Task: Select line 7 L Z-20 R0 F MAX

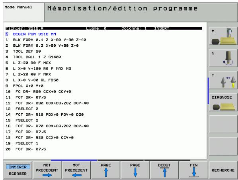Action: pos(28,74)
